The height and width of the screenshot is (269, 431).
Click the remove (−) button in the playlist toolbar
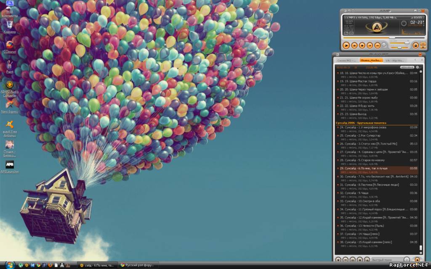point(346,259)
